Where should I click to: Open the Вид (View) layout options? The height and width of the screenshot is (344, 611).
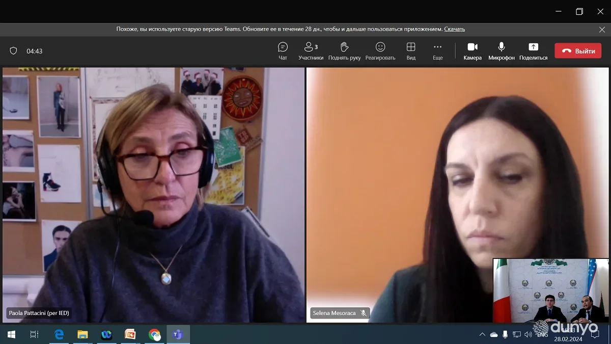tap(411, 51)
